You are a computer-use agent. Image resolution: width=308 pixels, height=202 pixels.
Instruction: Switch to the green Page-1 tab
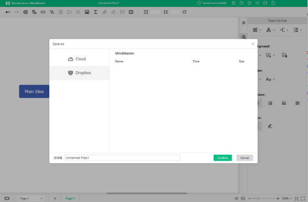pyautogui.click(x=70, y=199)
